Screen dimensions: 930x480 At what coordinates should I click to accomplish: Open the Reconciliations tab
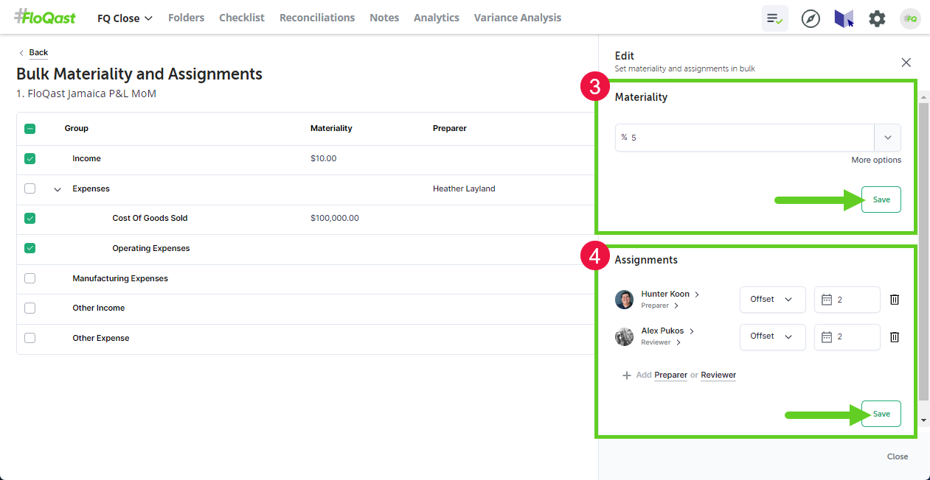pos(316,18)
